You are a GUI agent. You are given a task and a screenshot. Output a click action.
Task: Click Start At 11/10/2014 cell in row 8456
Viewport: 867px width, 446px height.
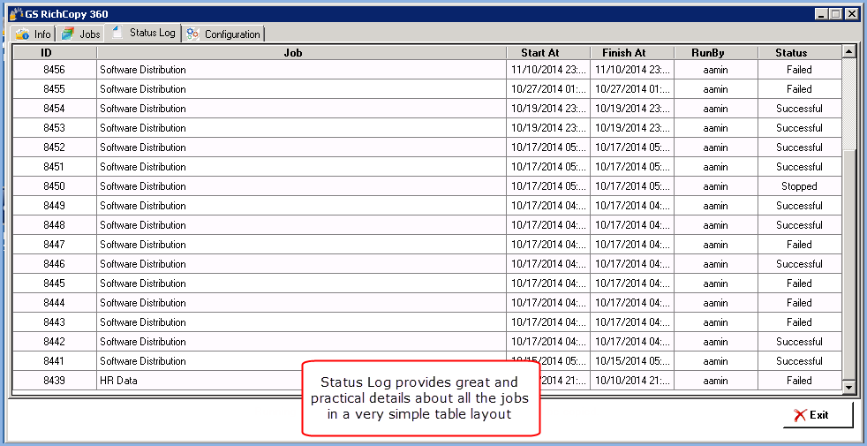click(548, 70)
